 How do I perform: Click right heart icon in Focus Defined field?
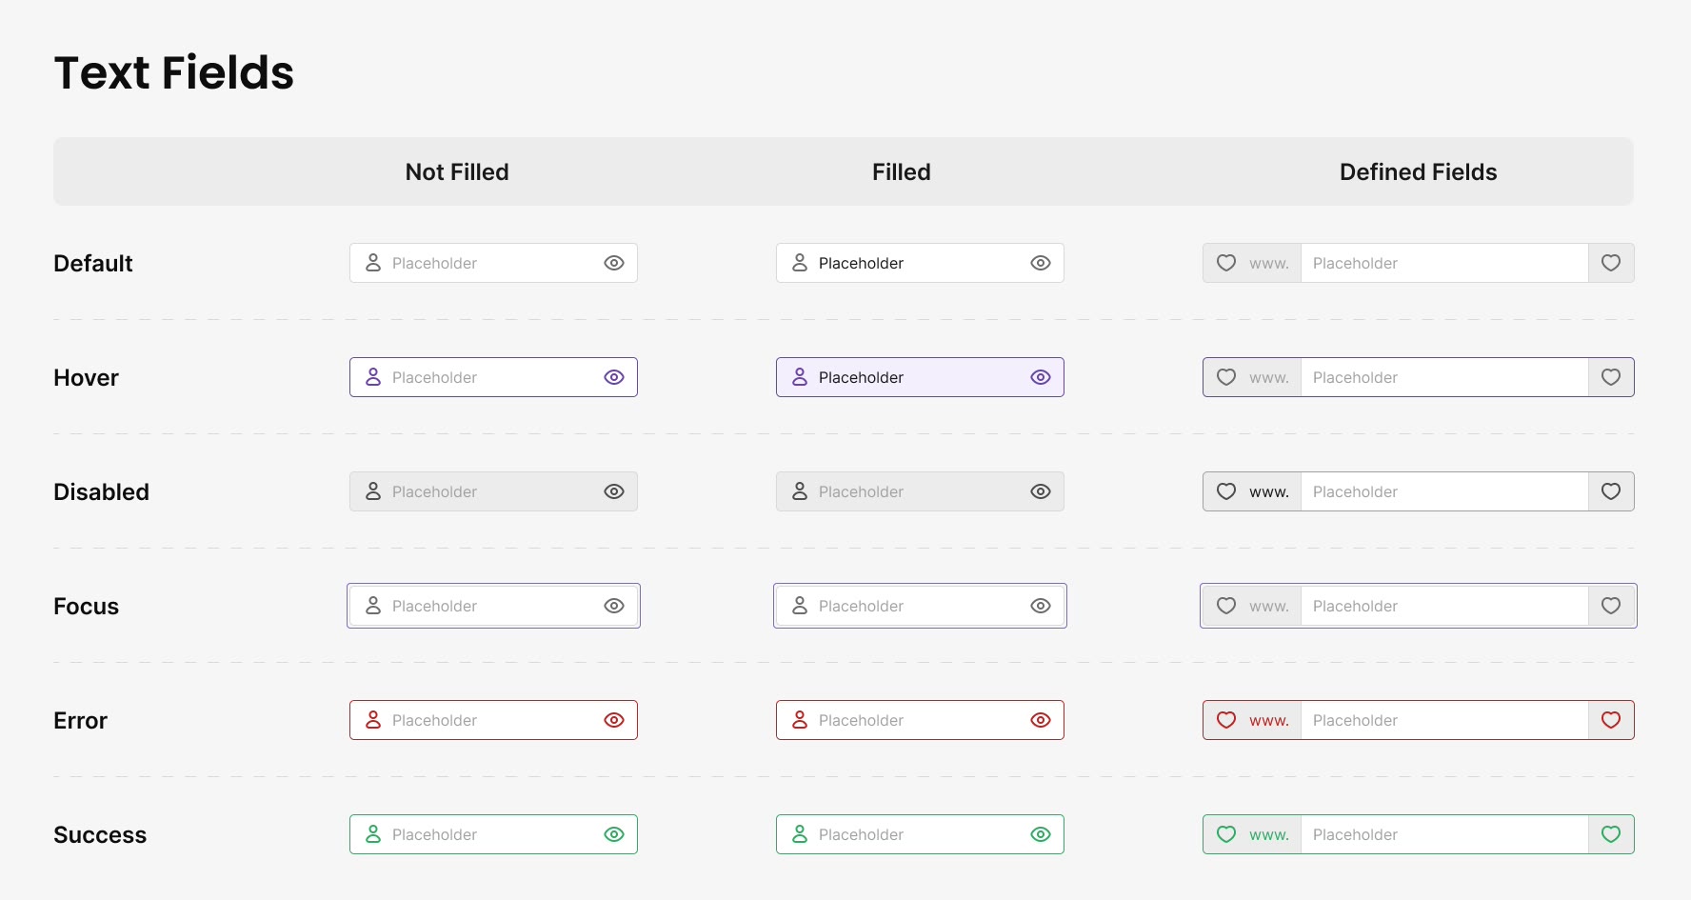point(1611,606)
